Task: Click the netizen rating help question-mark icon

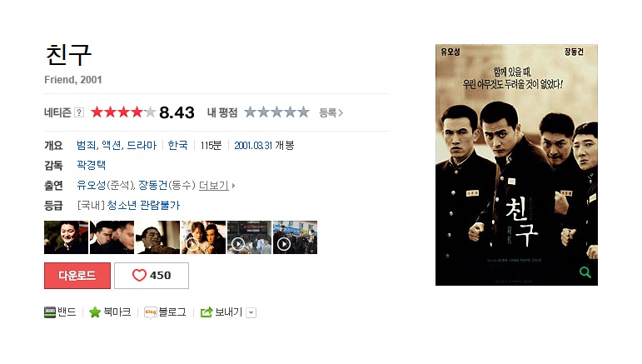Action: tap(79, 112)
